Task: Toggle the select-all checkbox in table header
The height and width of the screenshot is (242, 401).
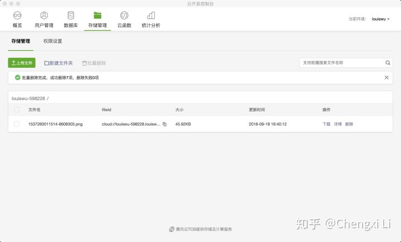Action: pos(17,110)
